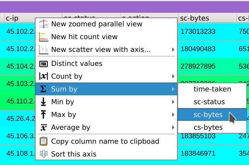Click the Average by icon

[44, 127]
